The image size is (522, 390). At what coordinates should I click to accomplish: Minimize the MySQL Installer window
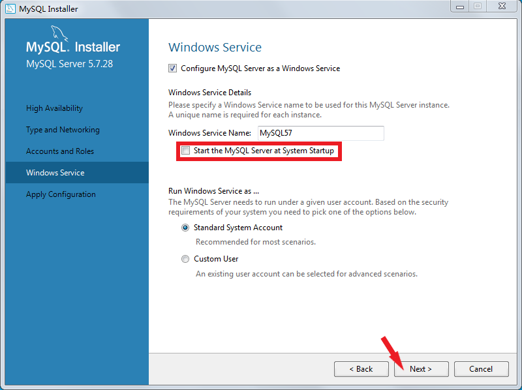coord(460,7)
